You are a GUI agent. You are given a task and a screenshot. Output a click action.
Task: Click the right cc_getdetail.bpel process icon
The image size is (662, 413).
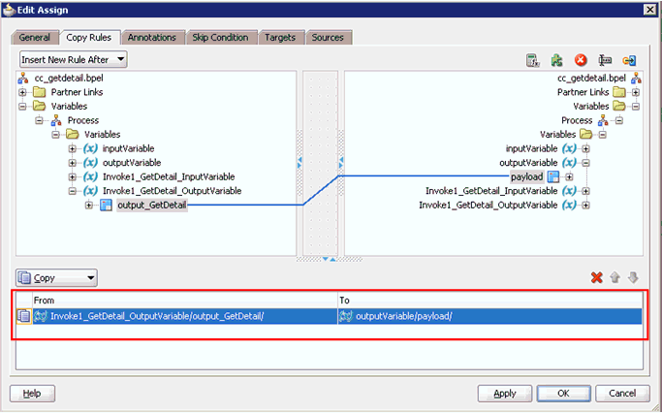[x=636, y=79]
